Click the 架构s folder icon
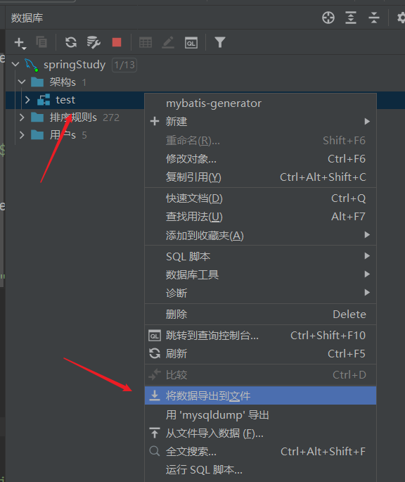 point(37,82)
